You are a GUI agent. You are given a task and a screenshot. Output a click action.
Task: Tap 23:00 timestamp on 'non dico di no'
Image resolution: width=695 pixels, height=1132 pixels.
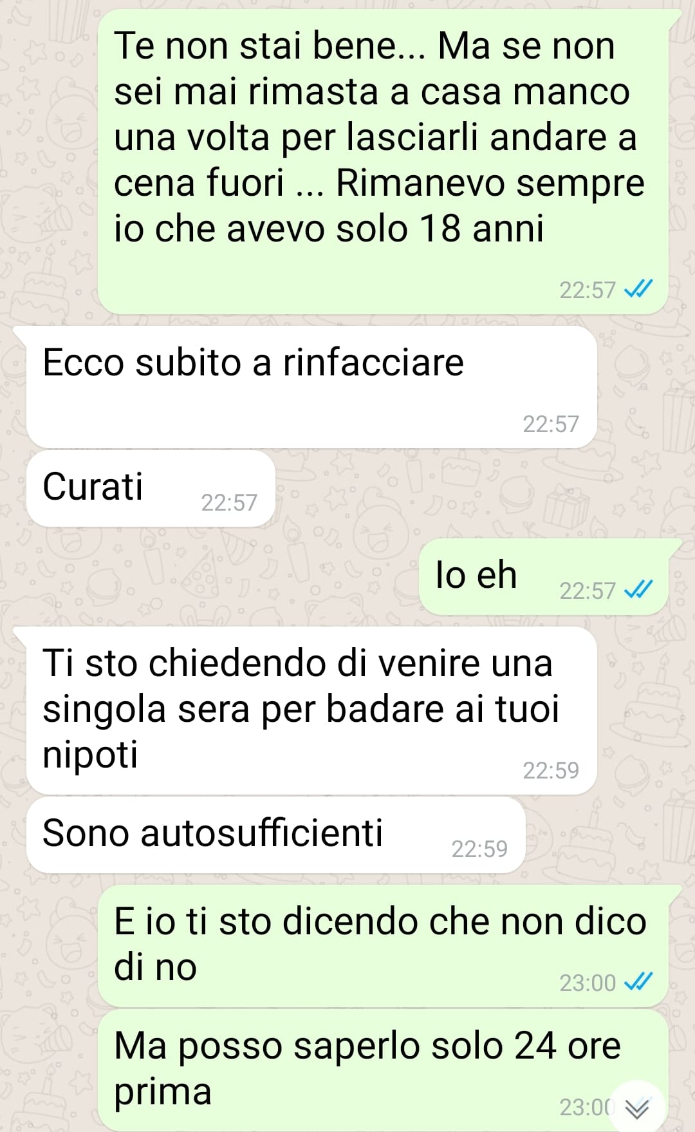(588, 983)
